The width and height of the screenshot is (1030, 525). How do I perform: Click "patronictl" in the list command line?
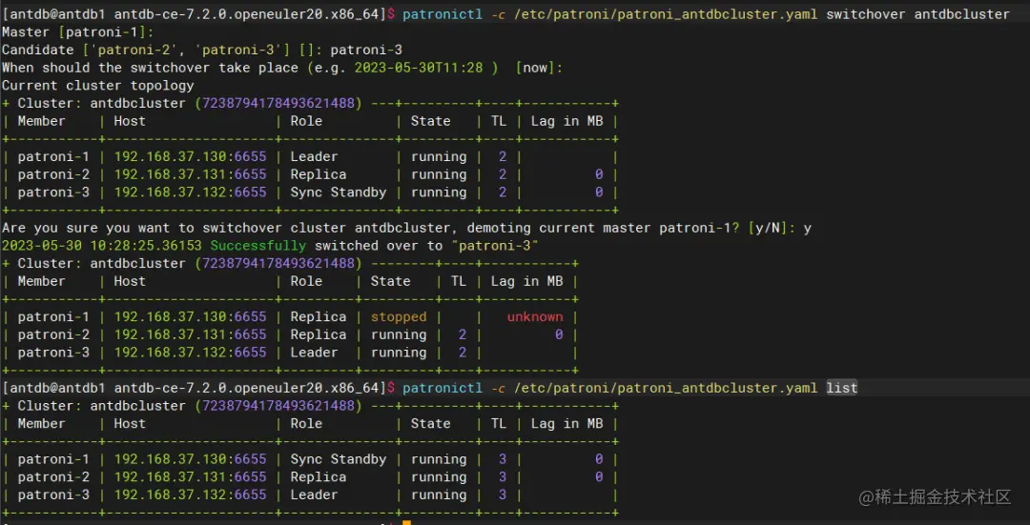coord(443,389)
